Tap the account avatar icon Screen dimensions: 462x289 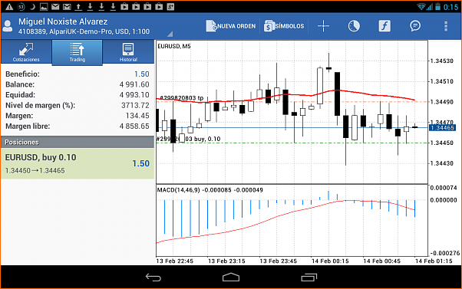coord(8,26)
